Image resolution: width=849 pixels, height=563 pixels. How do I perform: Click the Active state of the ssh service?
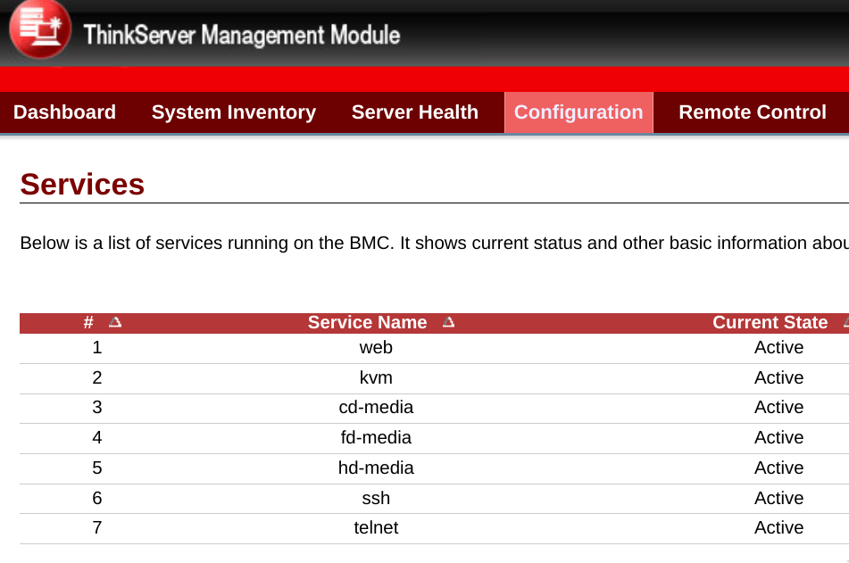tap(778, 499)
